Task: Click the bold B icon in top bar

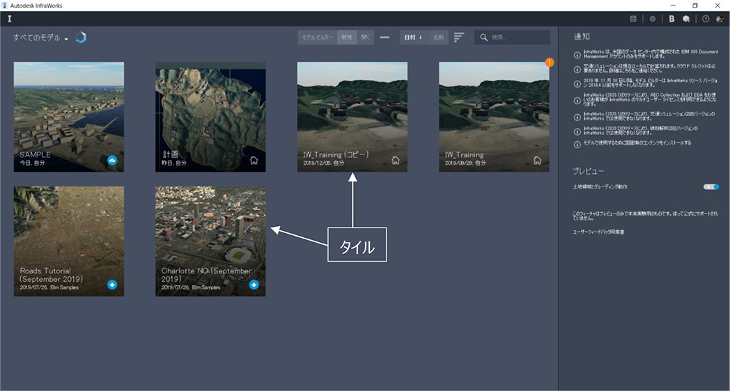Action: pyautogui.click(x=671, y=19)
